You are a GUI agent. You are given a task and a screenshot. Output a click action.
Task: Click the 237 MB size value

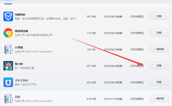coord(91,66)
